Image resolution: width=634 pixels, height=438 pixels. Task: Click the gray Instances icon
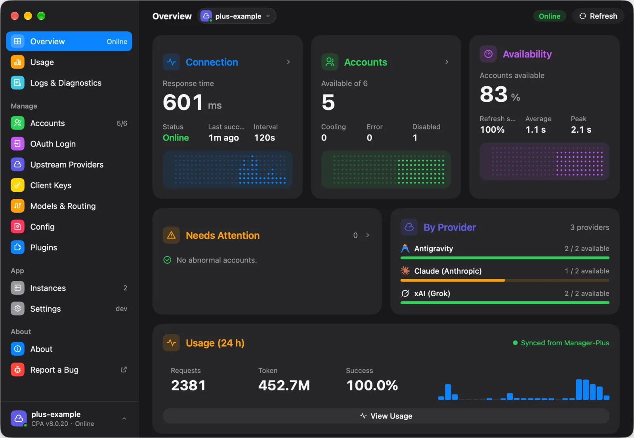17,288
